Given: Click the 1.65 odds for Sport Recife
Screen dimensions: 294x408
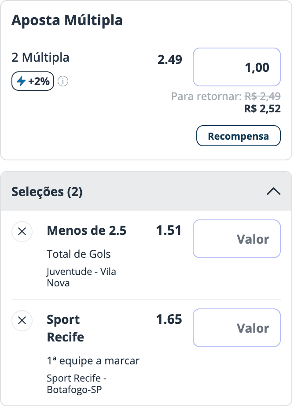Looking at the screenshot, I should (x=169, y=319).
